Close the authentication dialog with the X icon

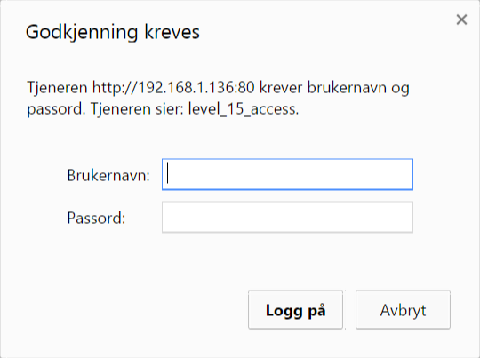(x=461, y=20)
